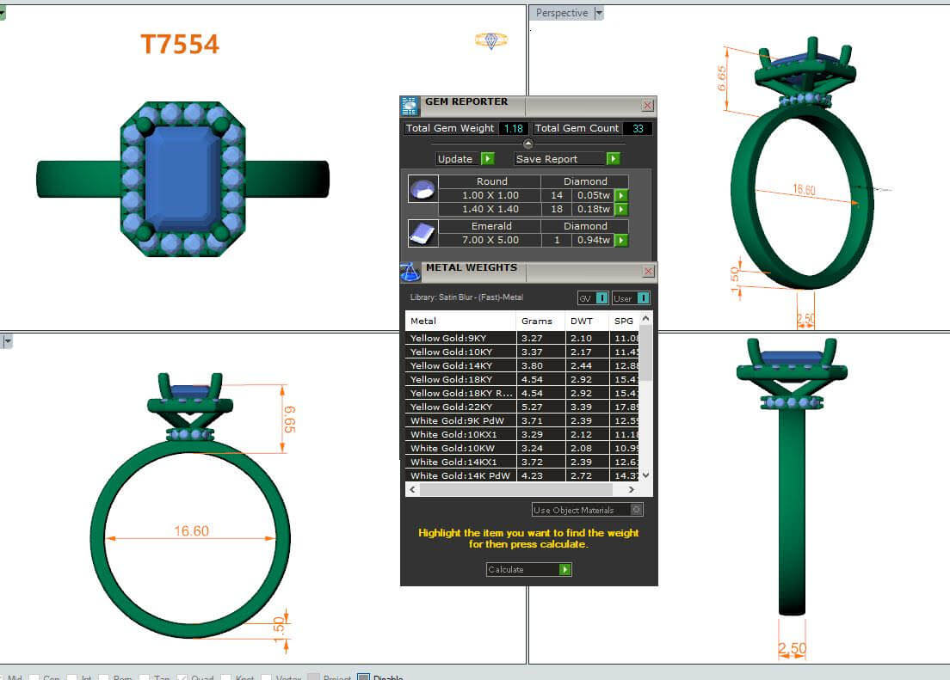This screenshot has width=950, height=680.
Task: Click the Gem Reporter panel icon
Action: click(x=410, y=106)
